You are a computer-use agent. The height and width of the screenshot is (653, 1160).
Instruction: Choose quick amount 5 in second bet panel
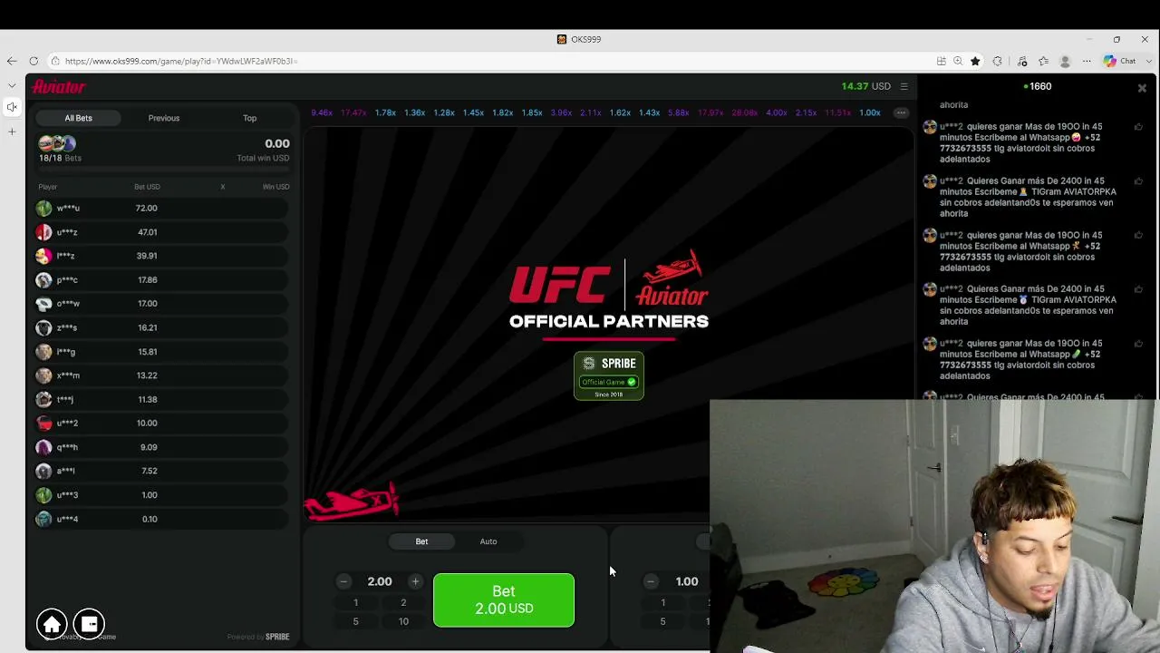(x=662, y=621)
